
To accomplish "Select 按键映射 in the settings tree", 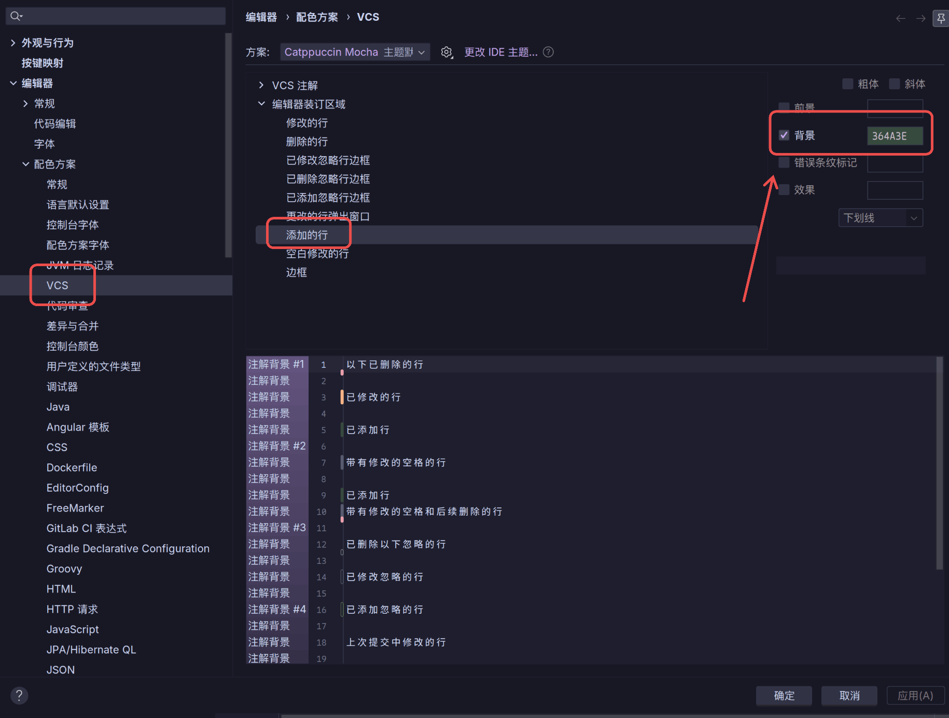I will coord(43,63).
